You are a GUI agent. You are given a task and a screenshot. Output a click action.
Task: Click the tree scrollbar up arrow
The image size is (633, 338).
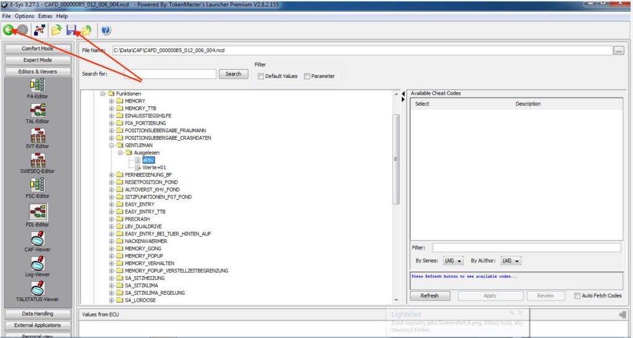click(396, 94)
